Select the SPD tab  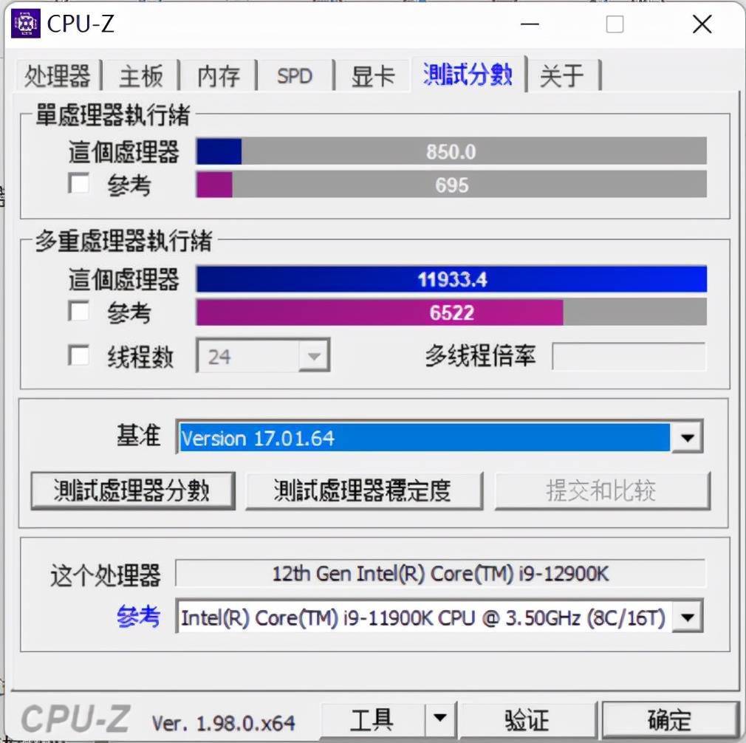pos(295,75)
